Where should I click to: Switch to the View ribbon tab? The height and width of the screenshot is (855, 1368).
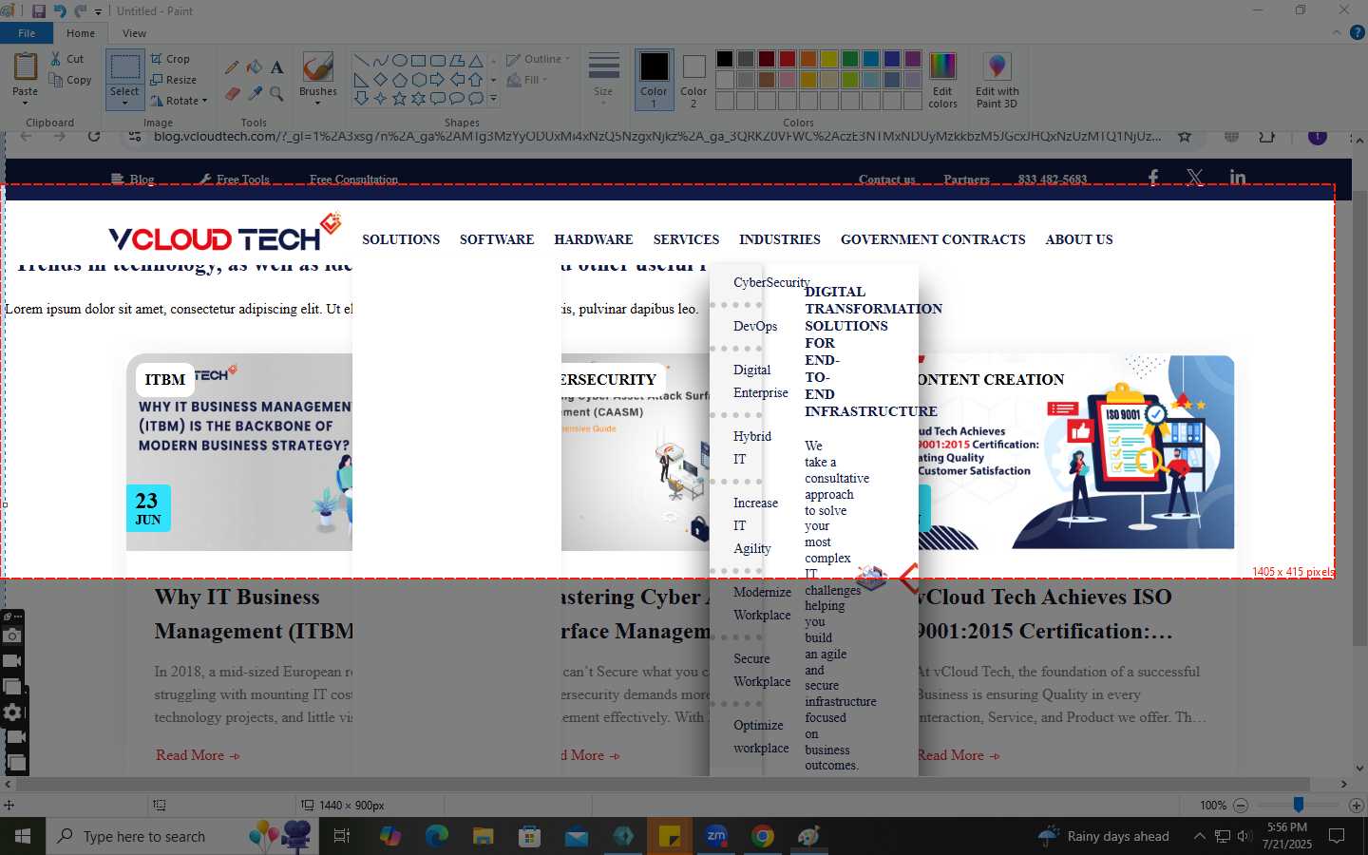coord(134,33)
